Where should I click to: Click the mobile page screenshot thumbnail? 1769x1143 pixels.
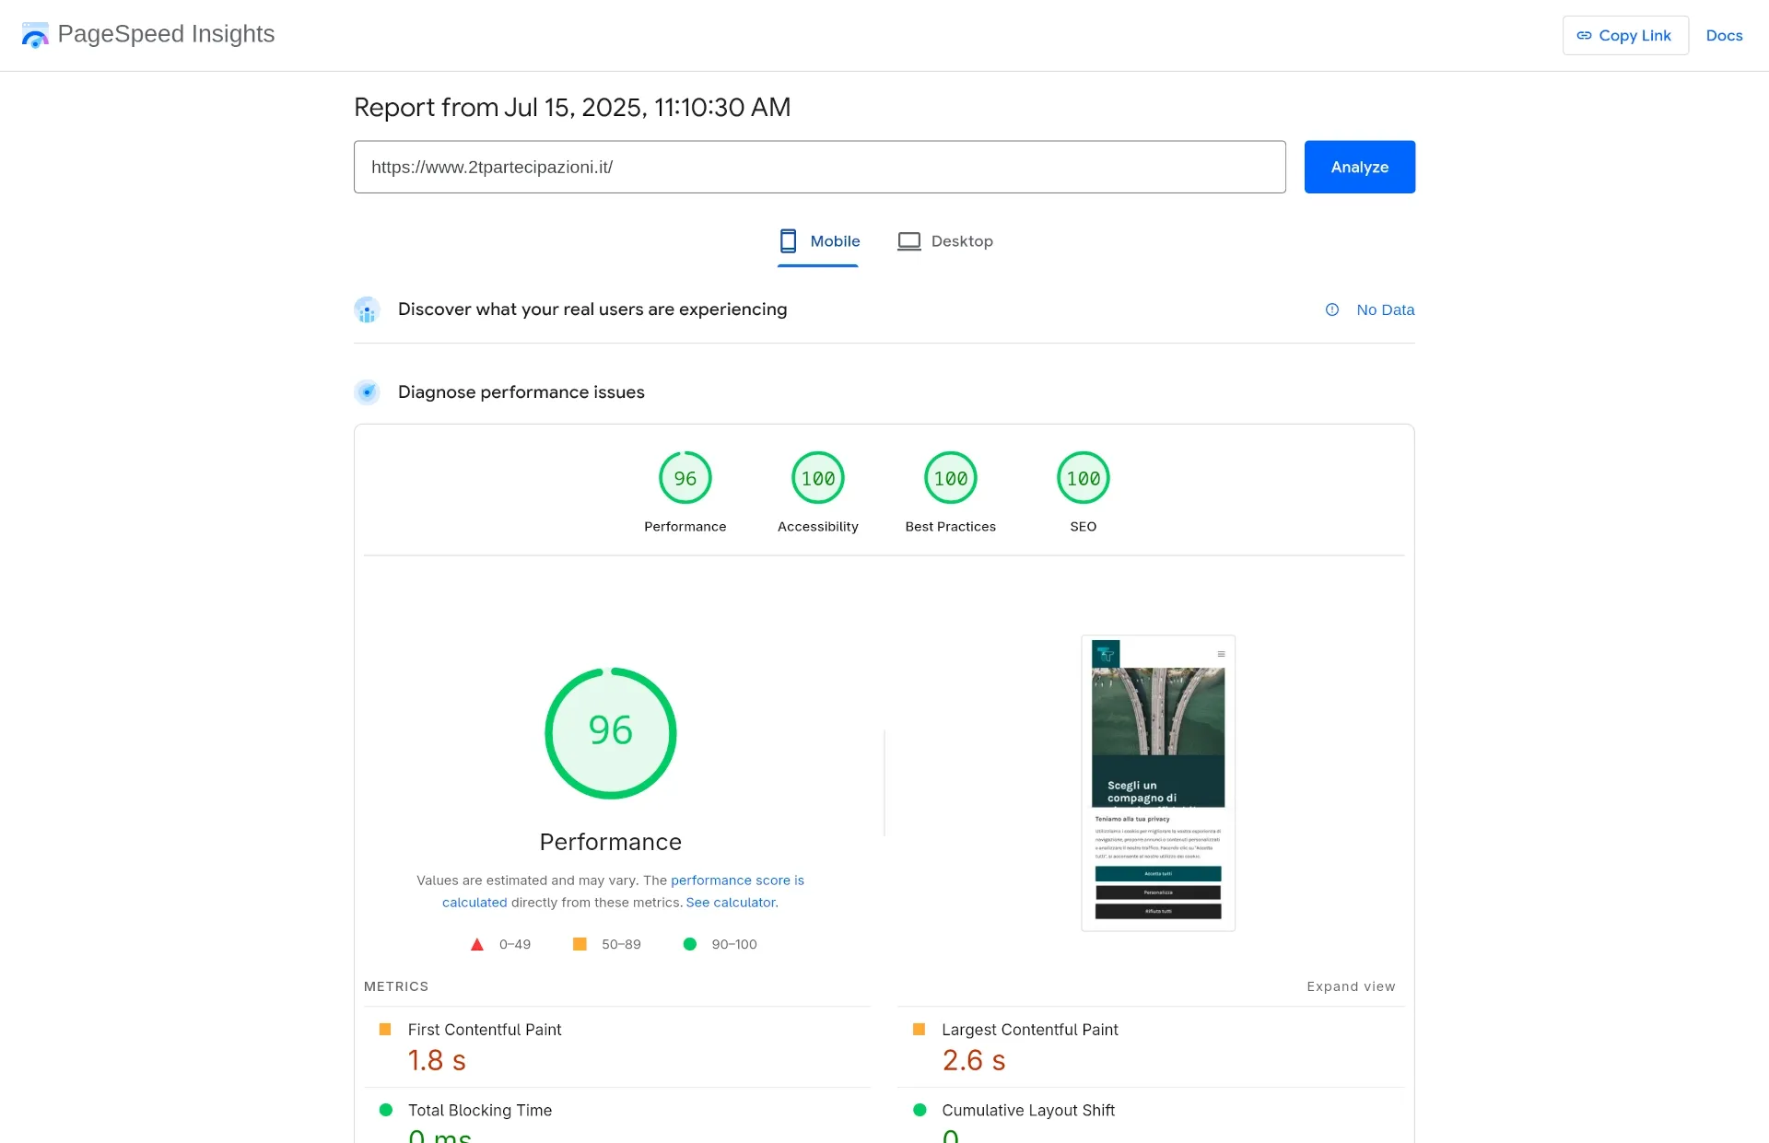pyautogui.click(x=1158, y=783)
